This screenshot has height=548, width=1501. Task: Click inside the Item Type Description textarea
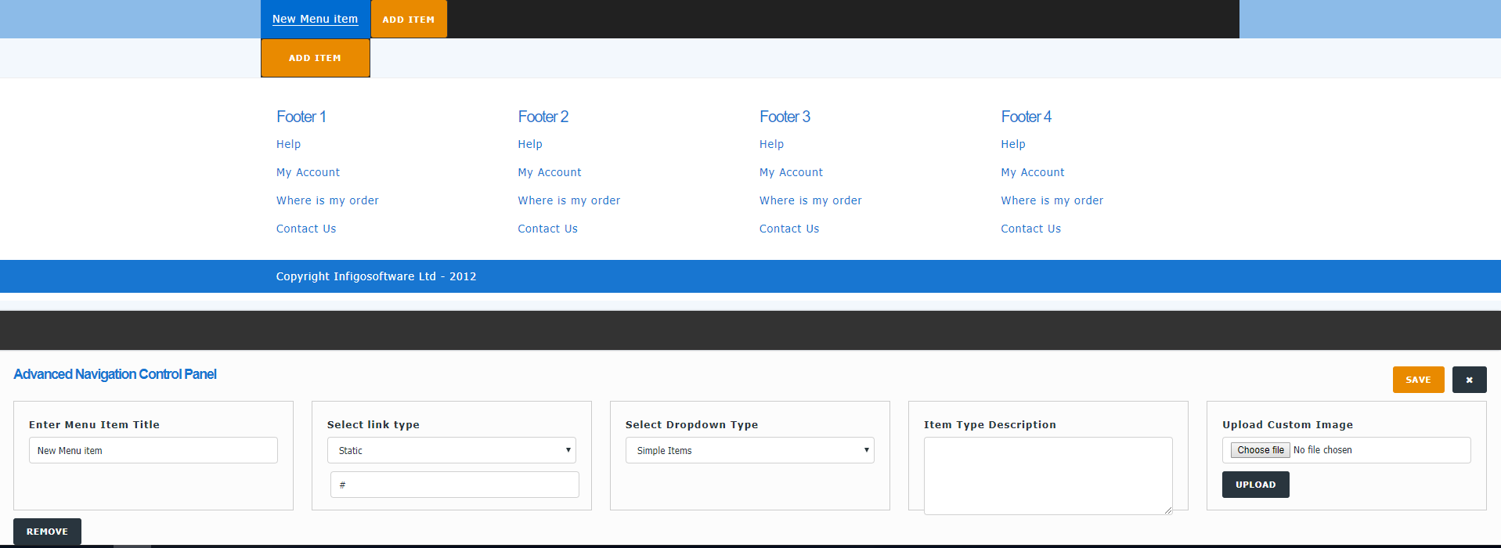point(1047,474)
